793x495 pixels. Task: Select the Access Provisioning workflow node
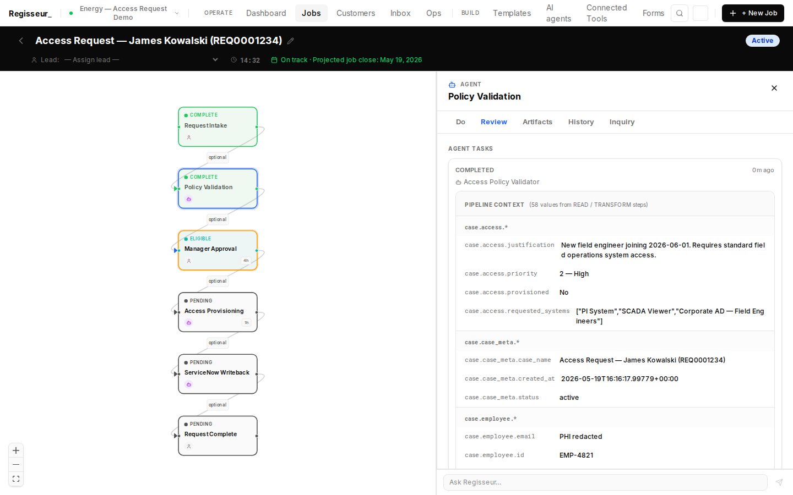click(x=218, y=312)
